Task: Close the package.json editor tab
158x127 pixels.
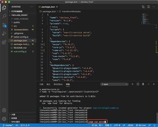Action: click(x=57, y=7)
